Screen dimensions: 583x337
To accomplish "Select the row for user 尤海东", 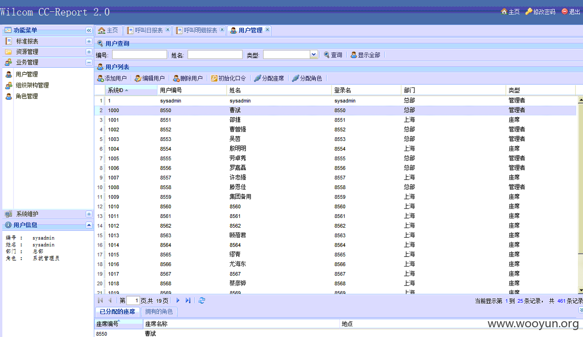I will (336, 264).
